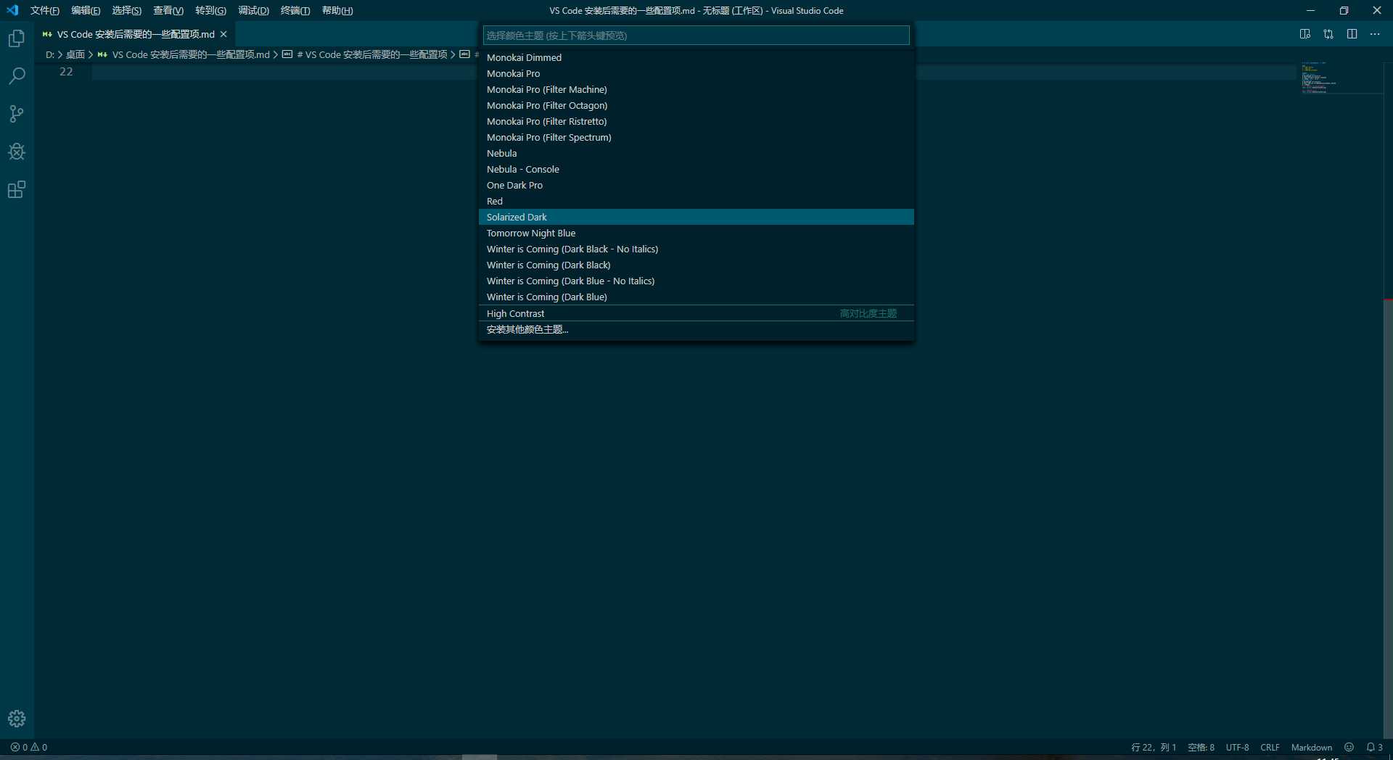
Task: Open the 编辑(E) menu
Action: (86, 10)
